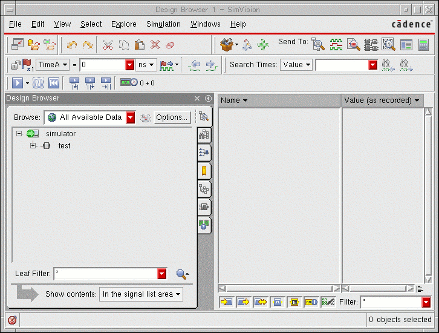This screenshot has width=439, height=333.
Task: Click the Options... button
Action: 172,117
